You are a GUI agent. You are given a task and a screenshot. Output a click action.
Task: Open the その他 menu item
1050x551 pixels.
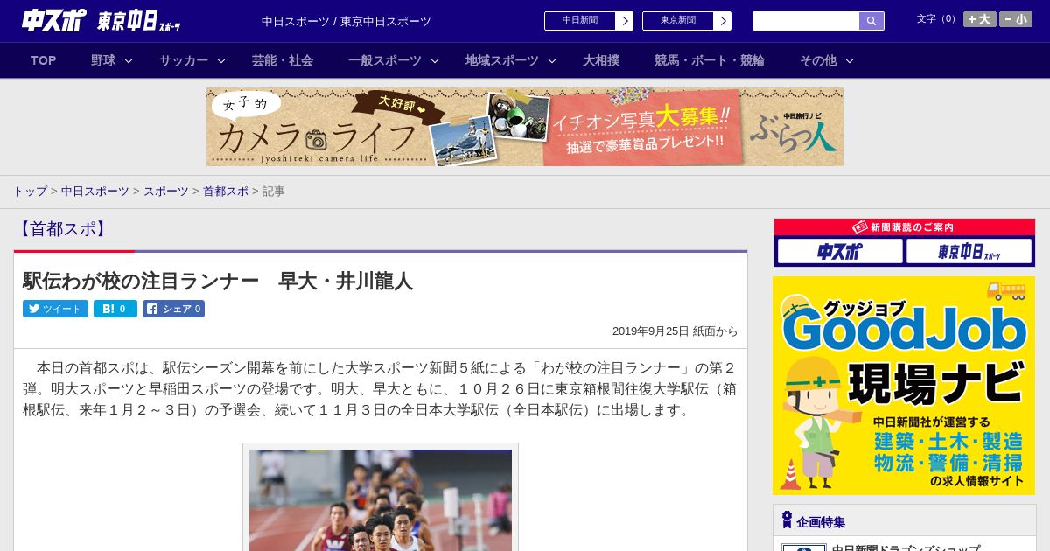pos(818,60)
